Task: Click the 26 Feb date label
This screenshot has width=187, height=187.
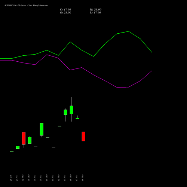Action: pos(11,178)
